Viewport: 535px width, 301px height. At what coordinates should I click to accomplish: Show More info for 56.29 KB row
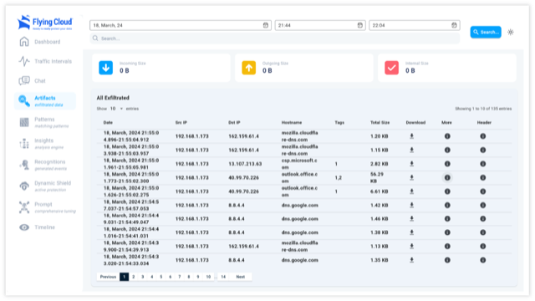(447, 177)
